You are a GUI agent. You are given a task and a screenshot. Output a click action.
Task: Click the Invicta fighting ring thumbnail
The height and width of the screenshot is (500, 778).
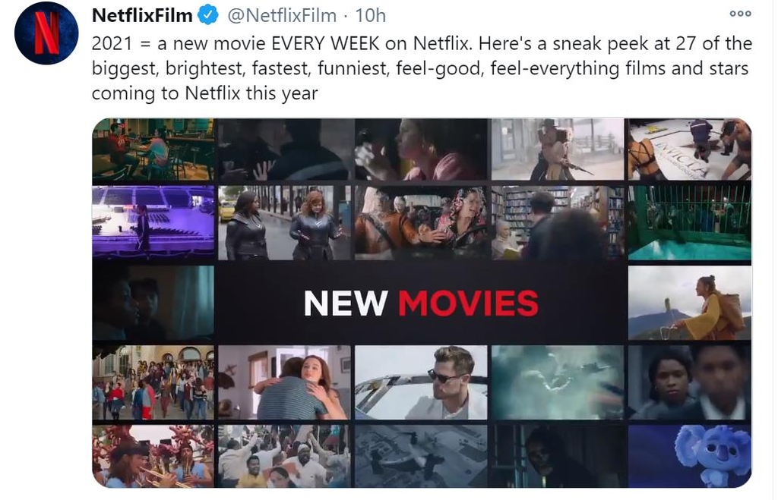coord(690,149)
